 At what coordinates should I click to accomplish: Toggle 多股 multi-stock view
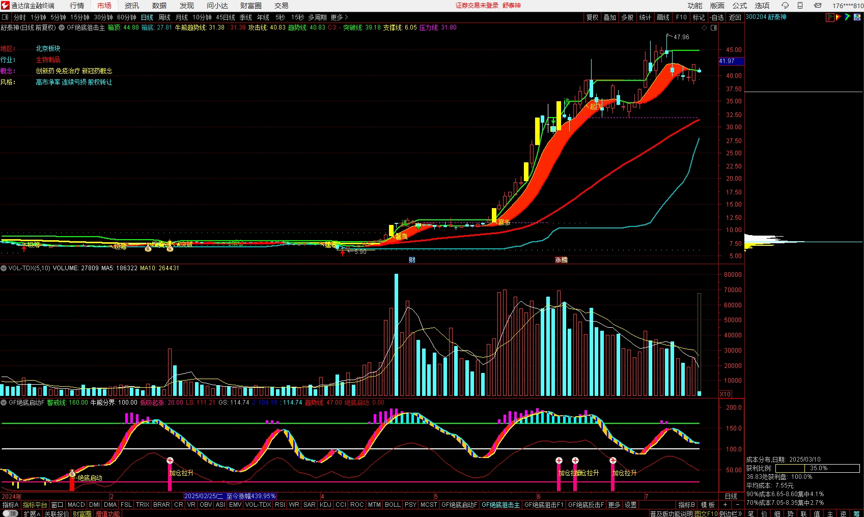point(627,17)
